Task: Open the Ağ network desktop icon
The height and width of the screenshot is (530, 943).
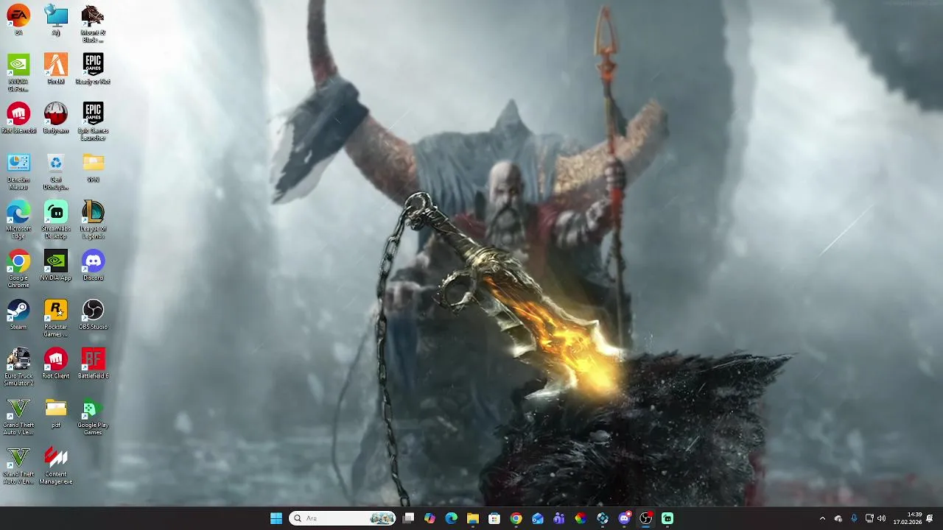Action: coord(56,20)
